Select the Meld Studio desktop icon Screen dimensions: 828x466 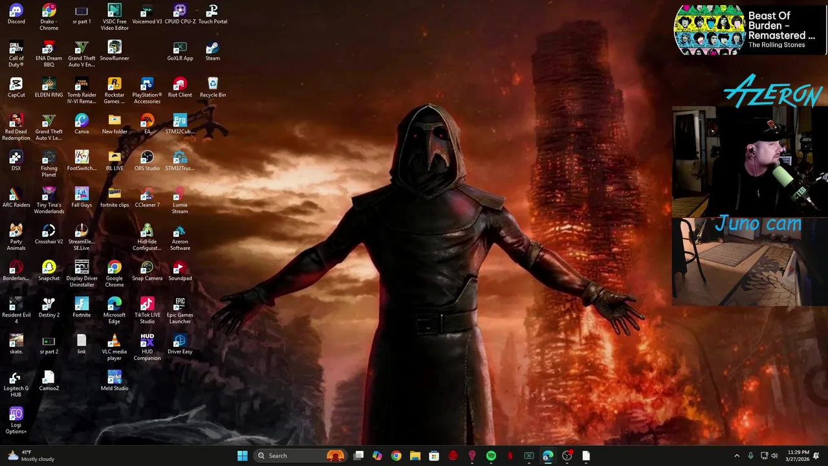[x=114, y=381]
